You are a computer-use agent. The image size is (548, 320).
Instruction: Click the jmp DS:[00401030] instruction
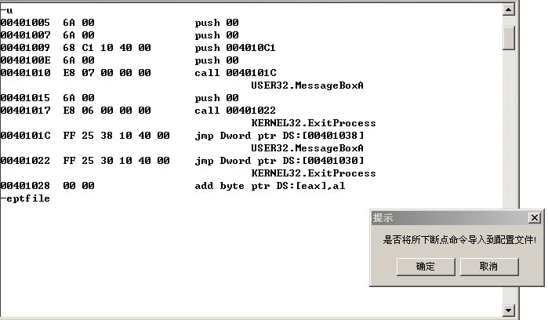point(280,161)
